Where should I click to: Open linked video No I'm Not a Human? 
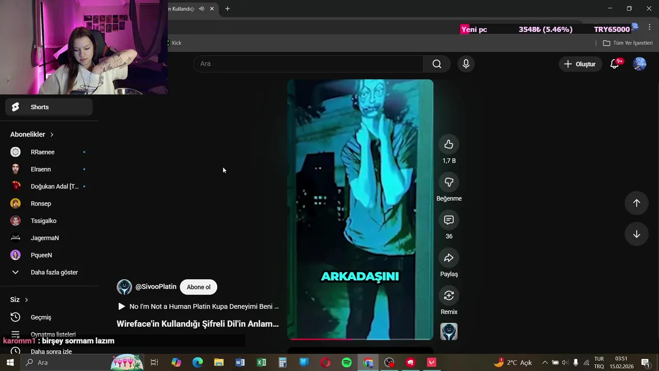coord(198,307)
